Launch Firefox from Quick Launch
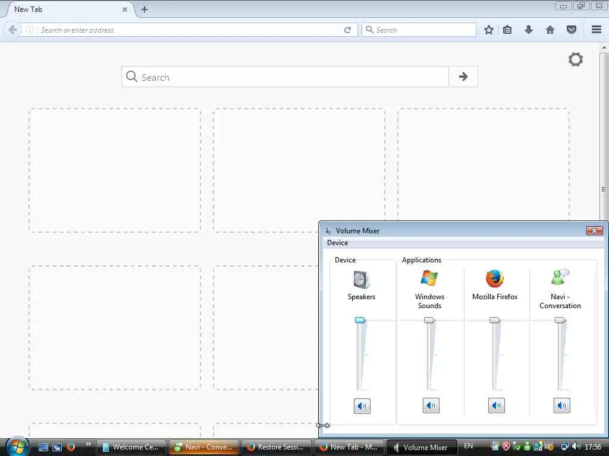The image size is (609, 456). (70, 446)
